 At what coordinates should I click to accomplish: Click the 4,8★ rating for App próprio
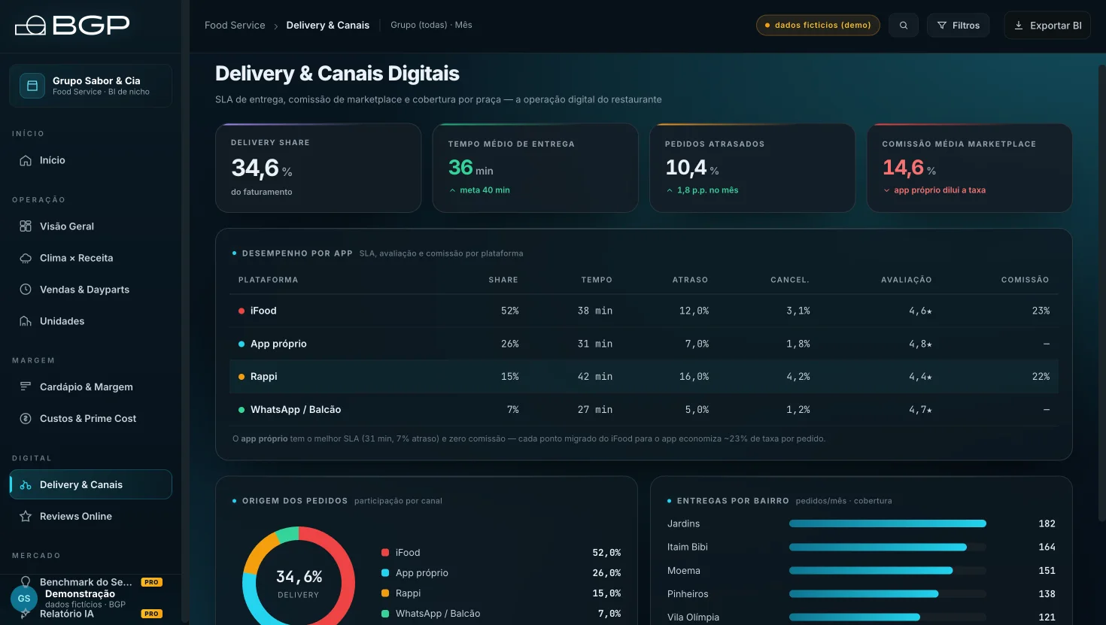pos(920,344)
